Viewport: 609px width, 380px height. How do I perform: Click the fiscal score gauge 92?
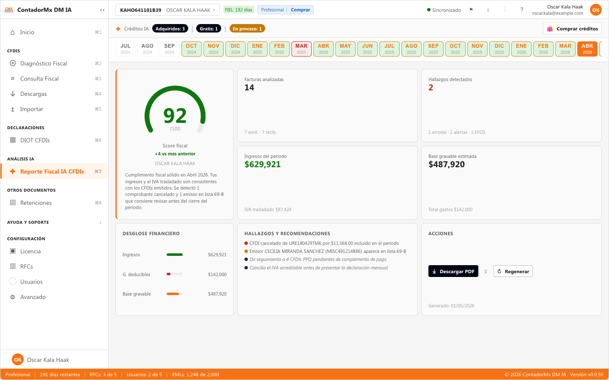tap(175, 111)
